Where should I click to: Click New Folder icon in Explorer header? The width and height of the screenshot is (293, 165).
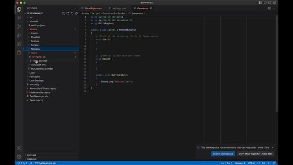(x=68, y=13)
